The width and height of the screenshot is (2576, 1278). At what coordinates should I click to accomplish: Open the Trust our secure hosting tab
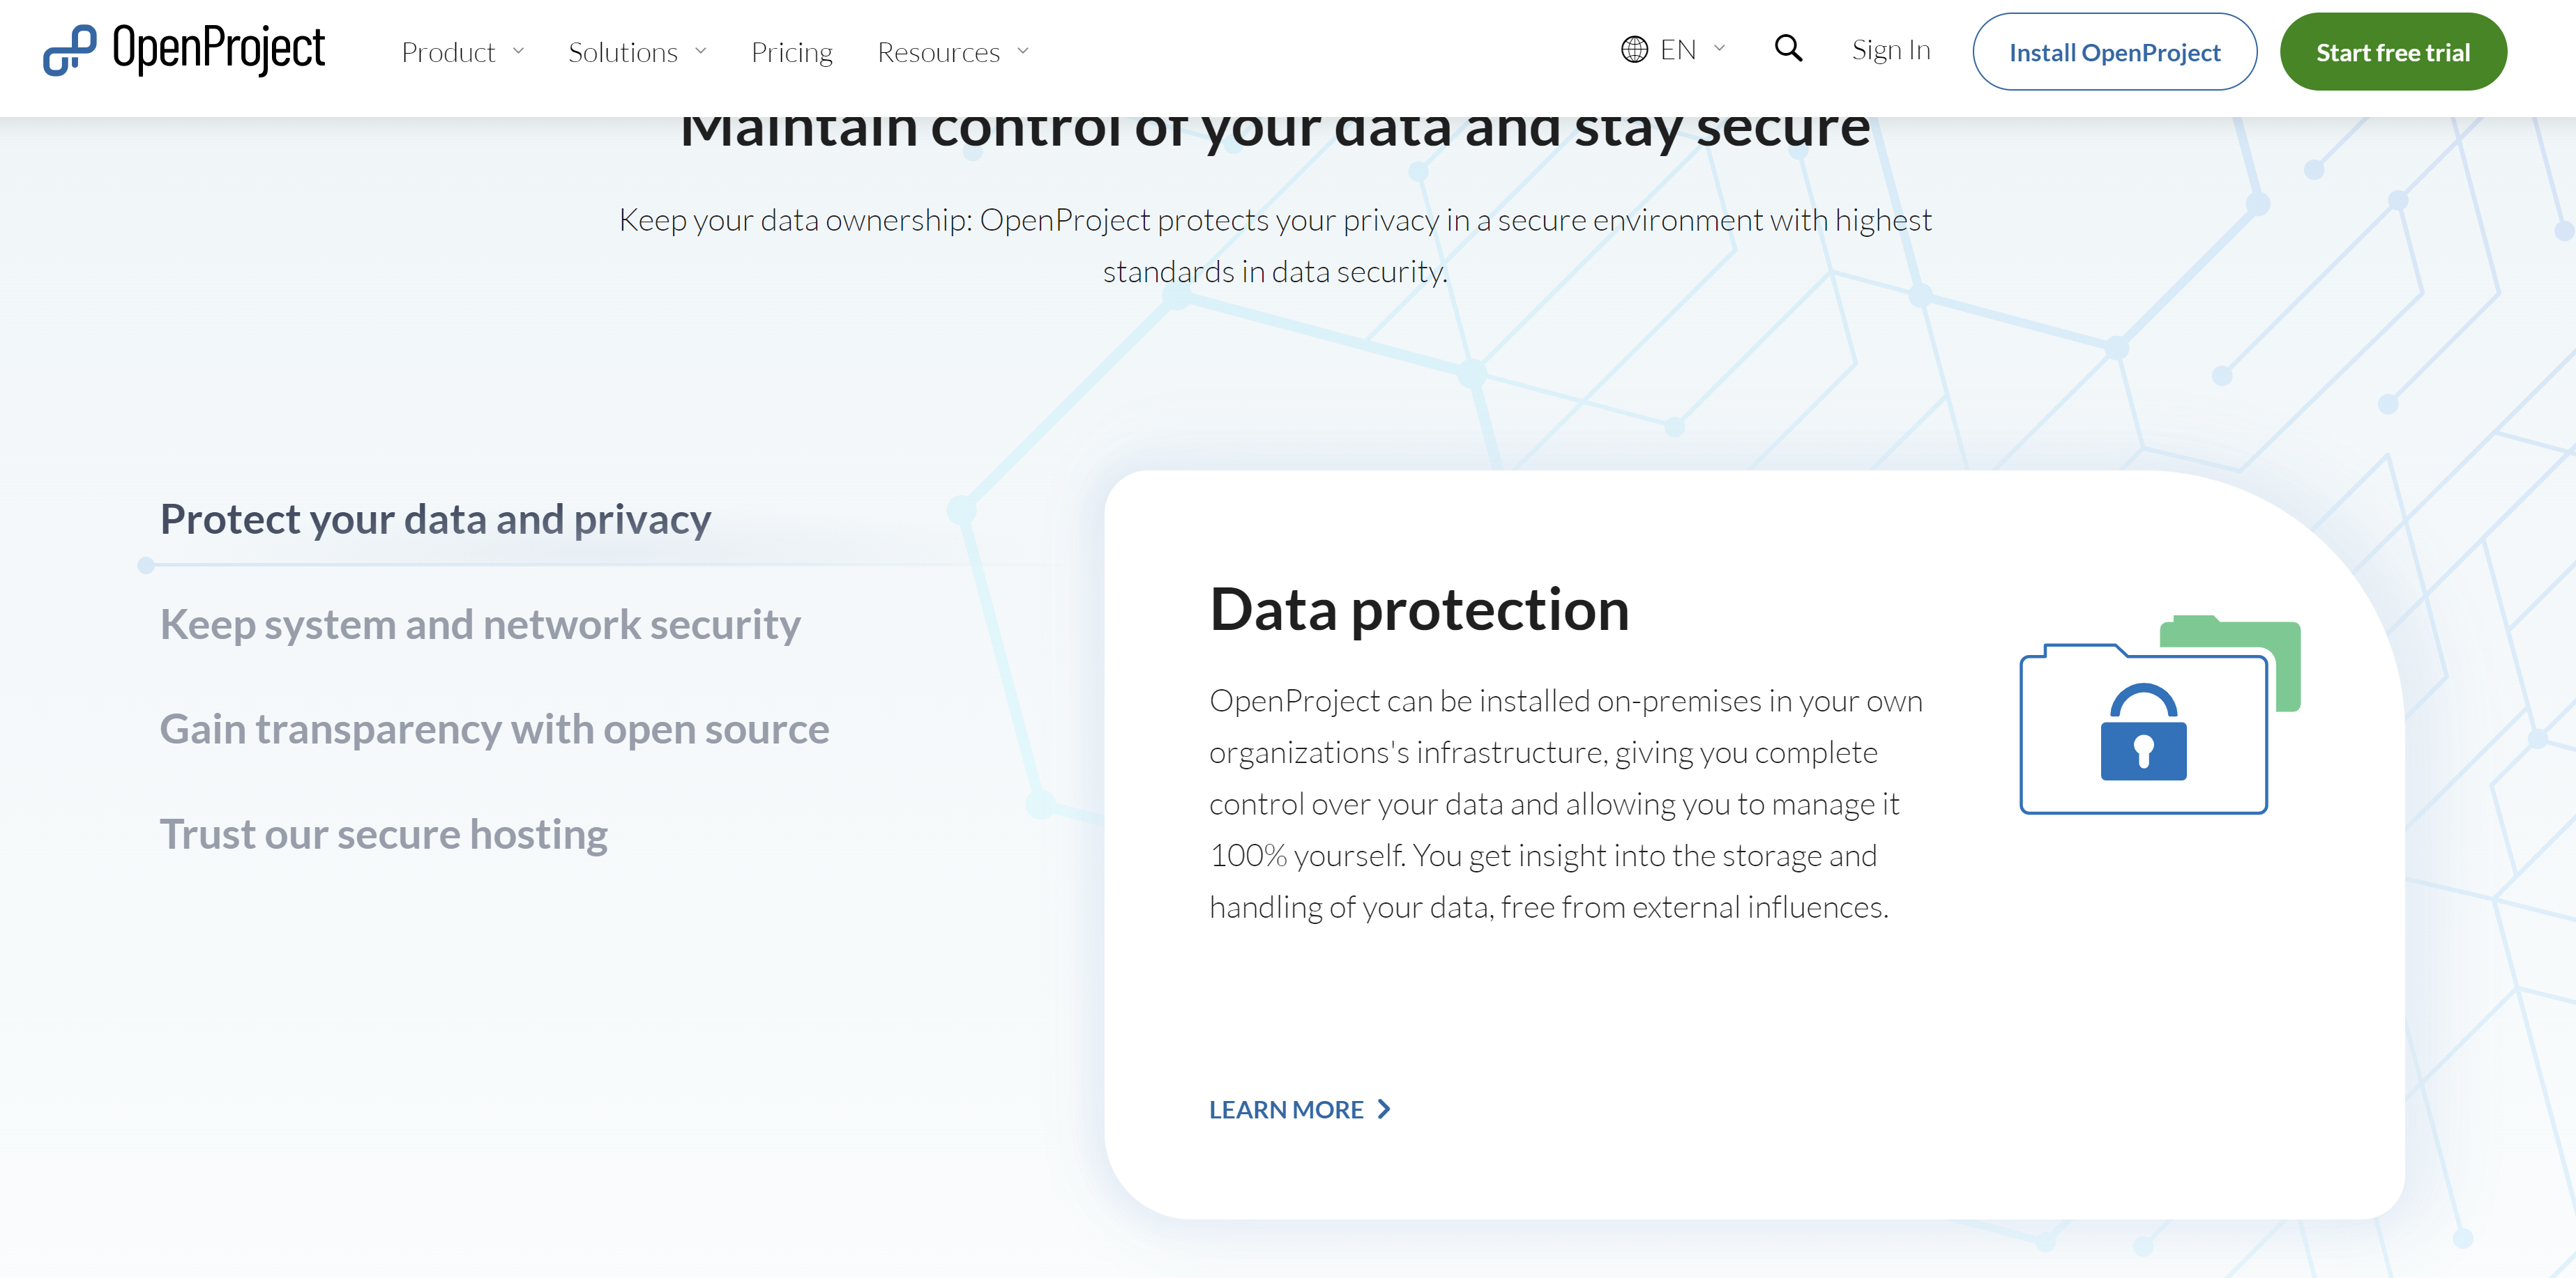(383, 834)
